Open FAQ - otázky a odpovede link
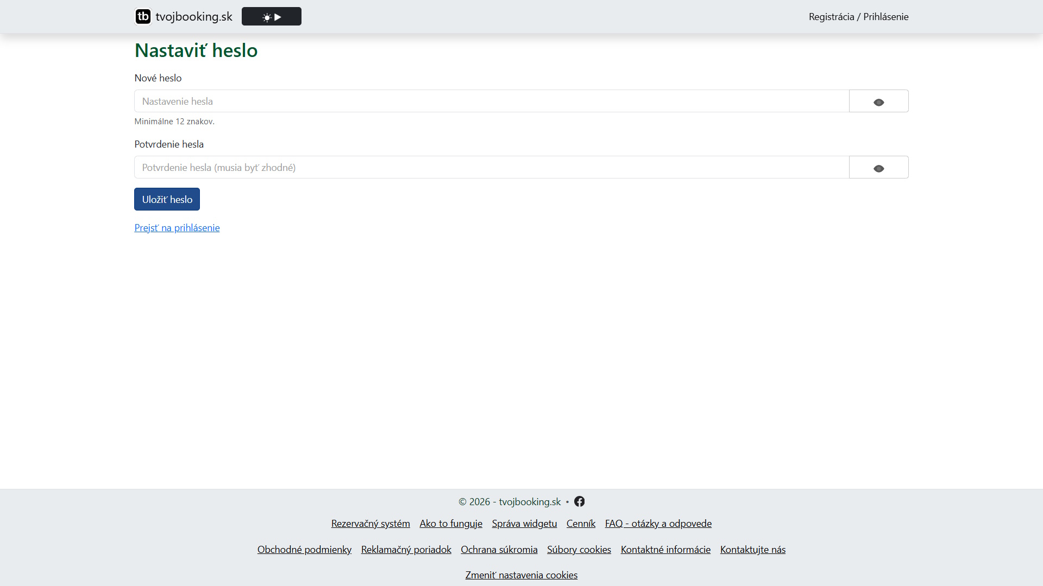The image size is (1043, 586). coord(658,524)
